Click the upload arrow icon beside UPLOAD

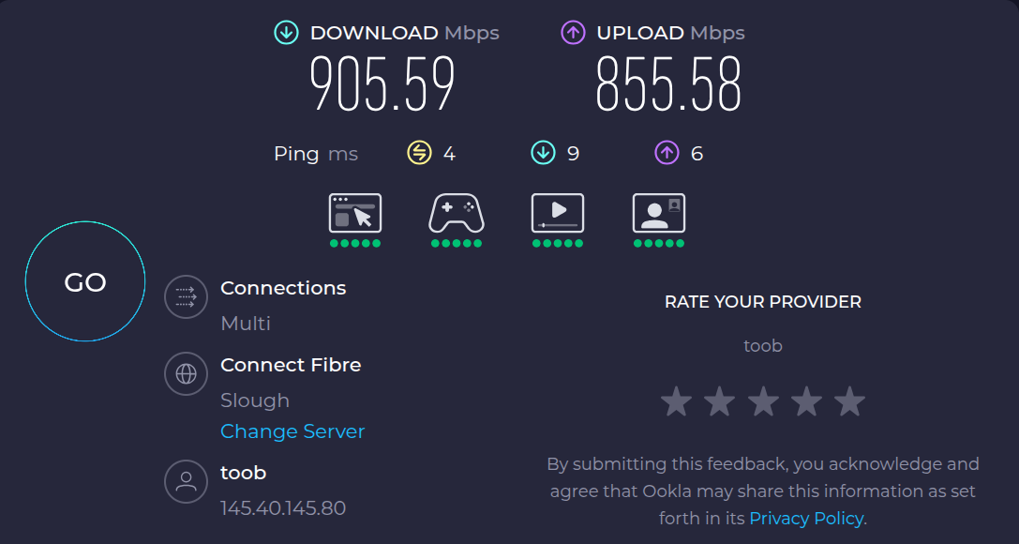tap(573, 33)
